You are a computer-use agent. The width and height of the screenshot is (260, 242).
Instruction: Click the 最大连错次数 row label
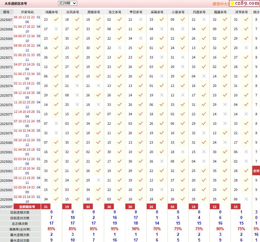(x=20, y=235)
